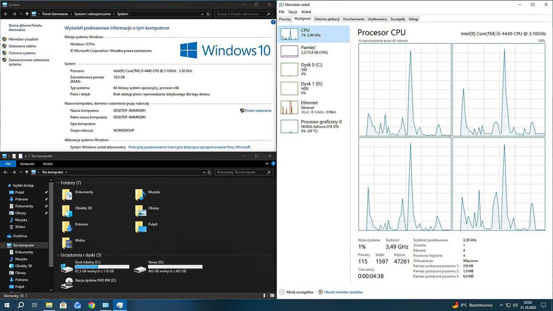The width and height of the screenshot is (553, 311).
Task: Collapse the Urządzenia i dyski (3) group
Action: 58,255
